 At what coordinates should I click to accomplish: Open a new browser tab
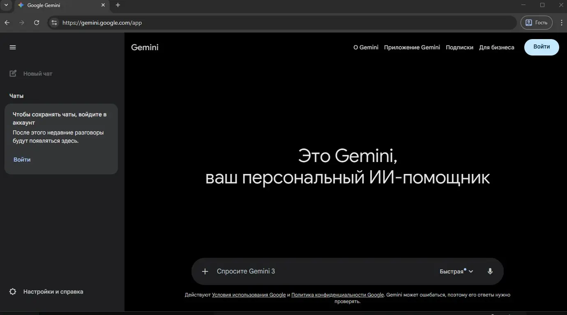(x=118, y=5)
